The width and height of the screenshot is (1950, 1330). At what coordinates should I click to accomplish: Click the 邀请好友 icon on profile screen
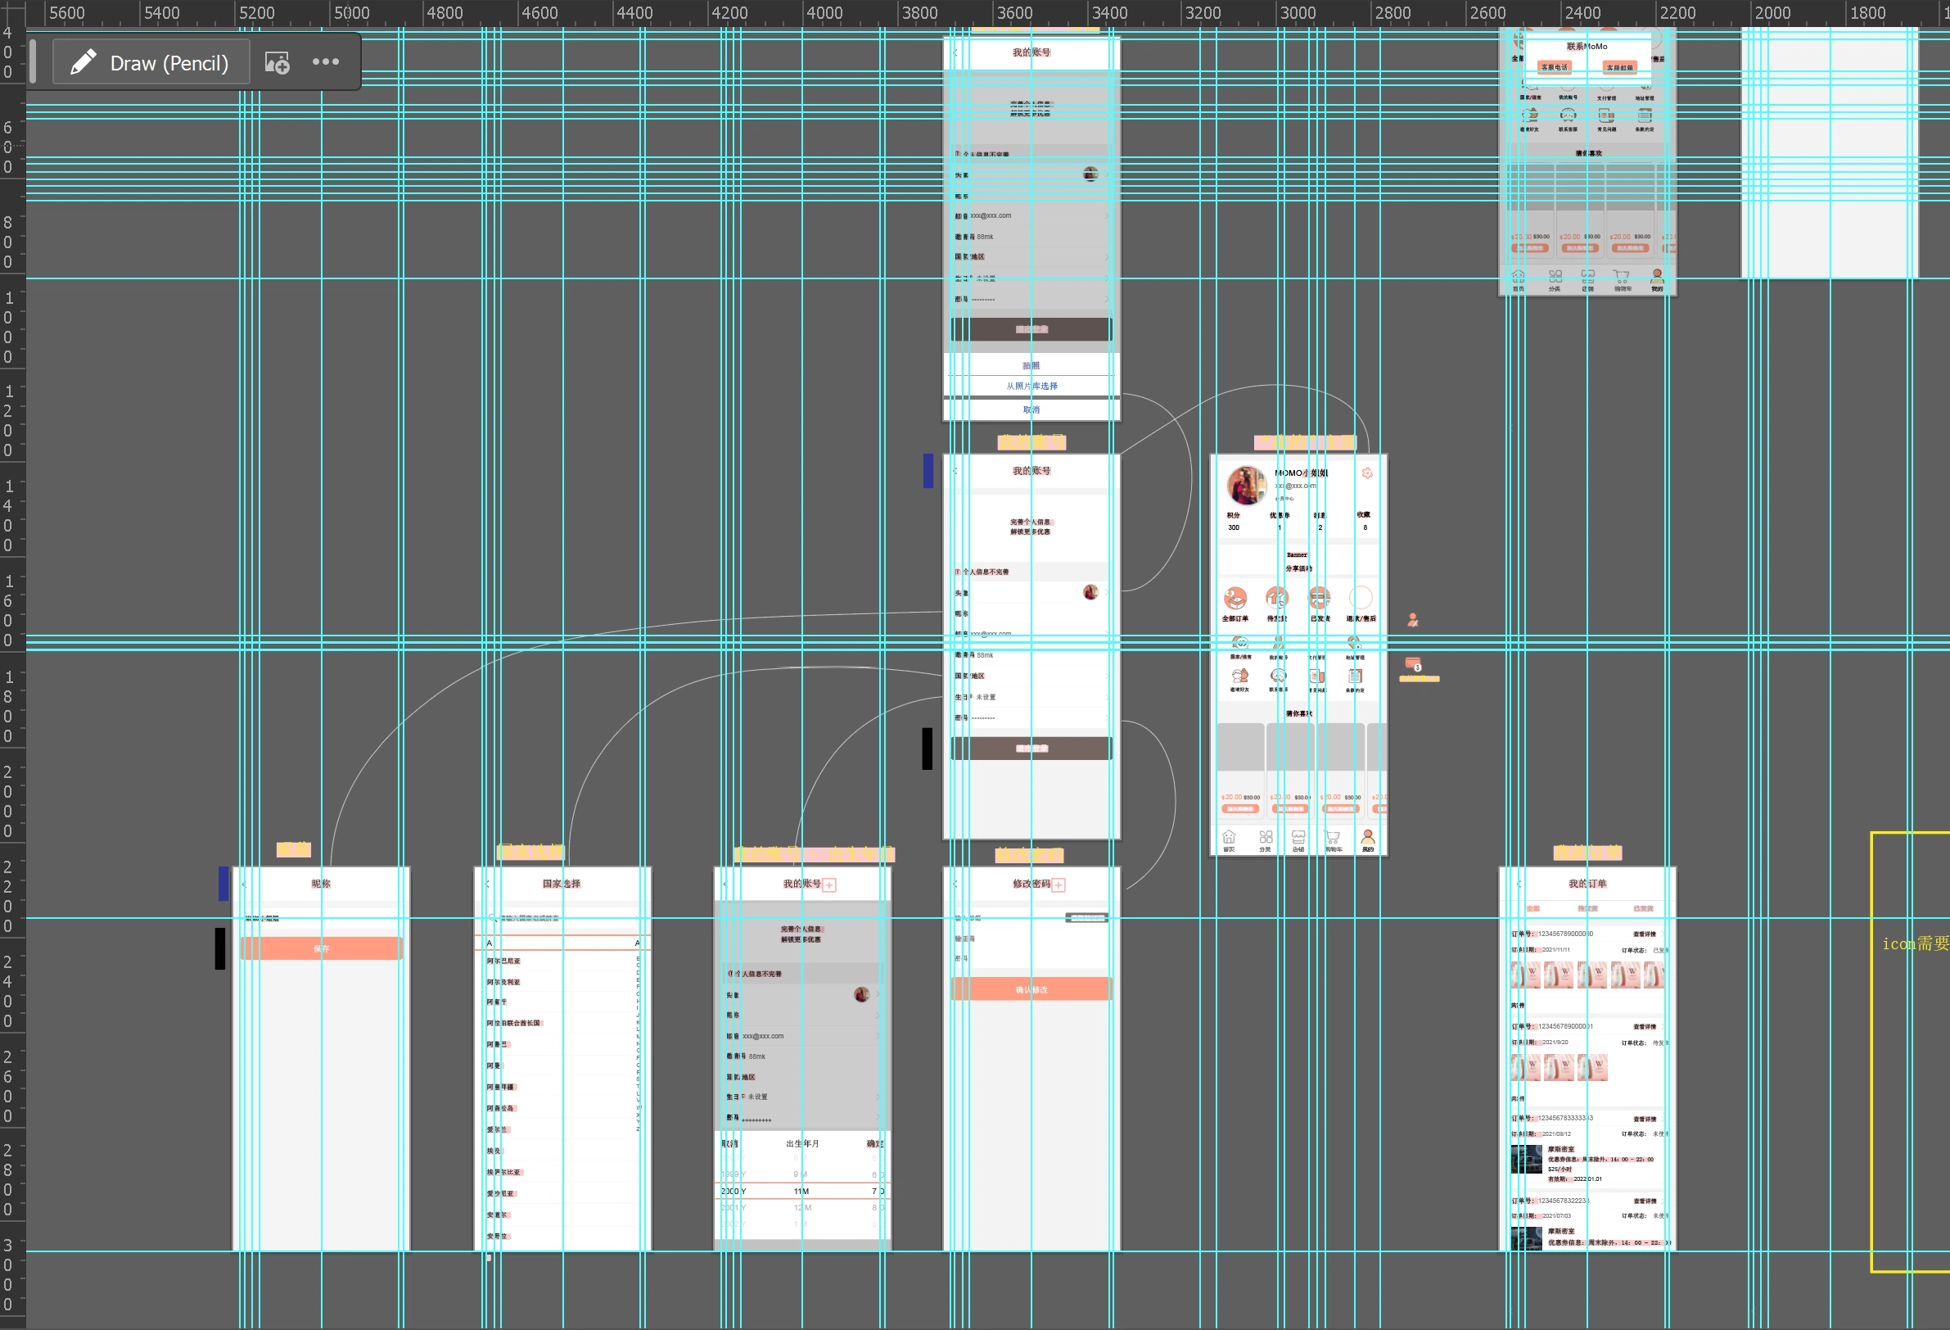click(1239, 676)
